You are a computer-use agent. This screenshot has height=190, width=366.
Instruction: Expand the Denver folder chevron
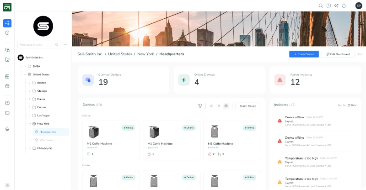pyautogui.click(x=30, y=107)
